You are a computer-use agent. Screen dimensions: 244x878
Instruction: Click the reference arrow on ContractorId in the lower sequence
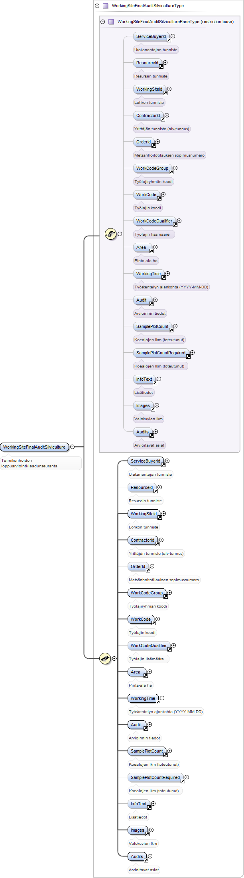[157, 544]
